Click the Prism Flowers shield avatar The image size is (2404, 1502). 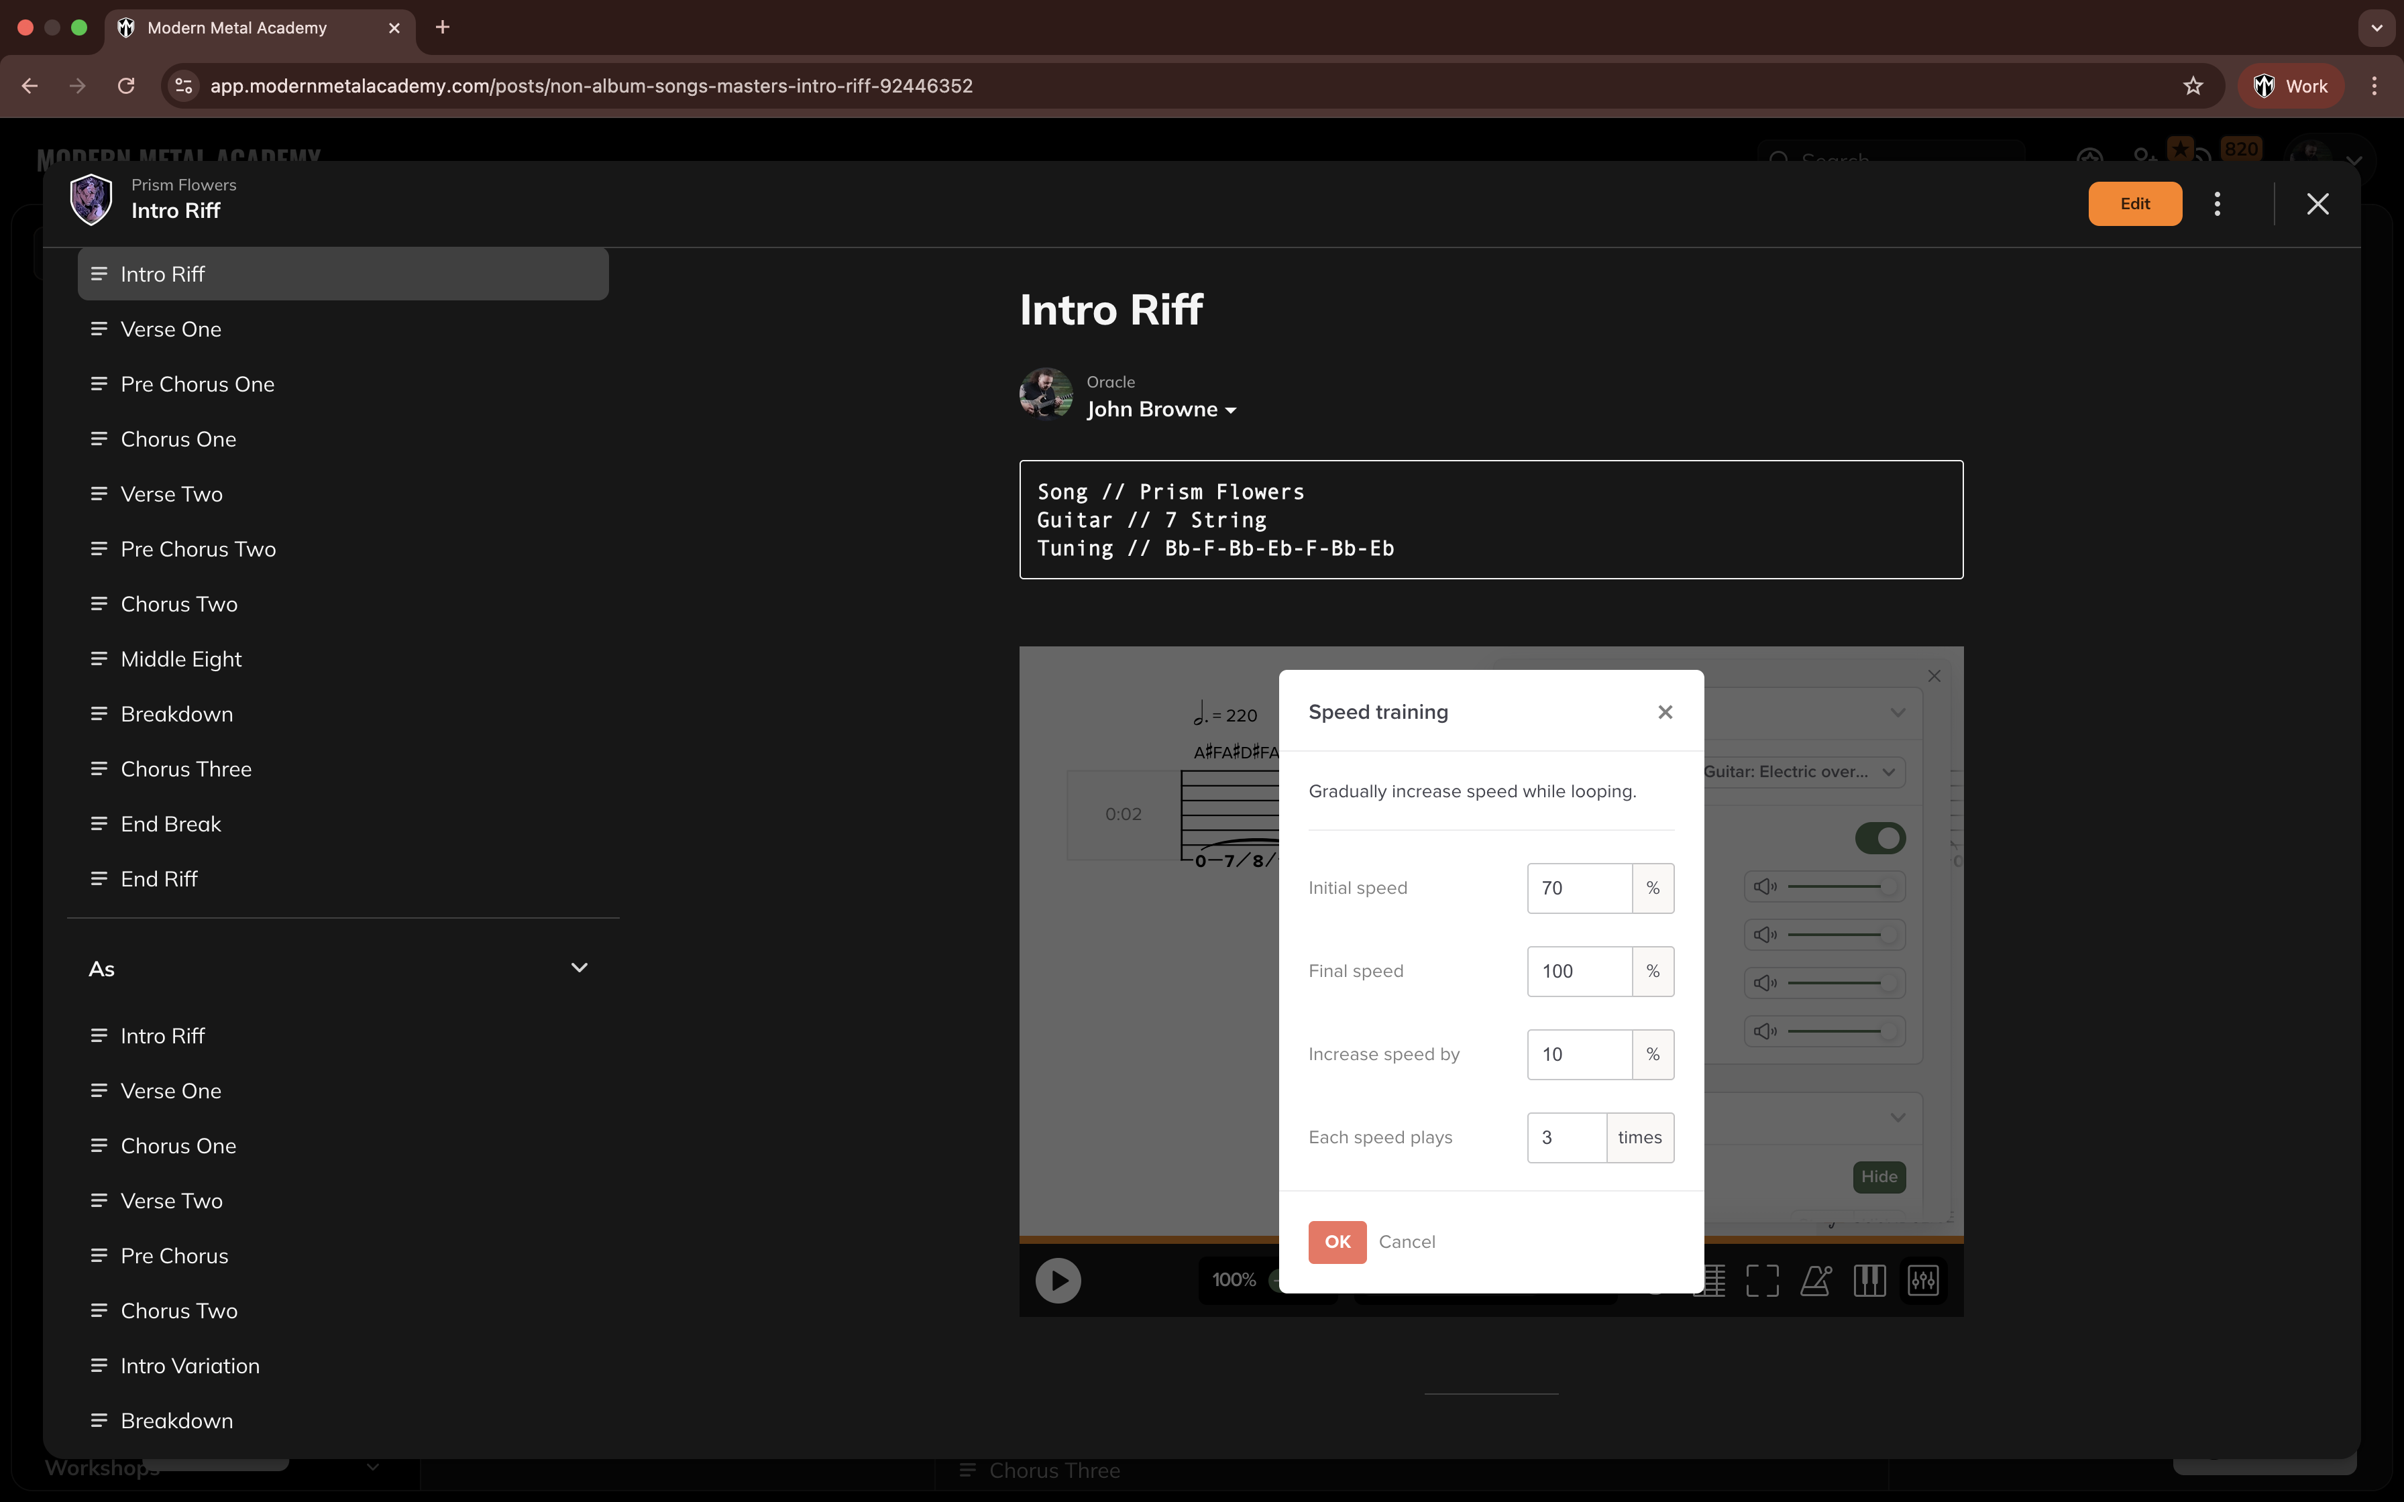click(91, 200)
